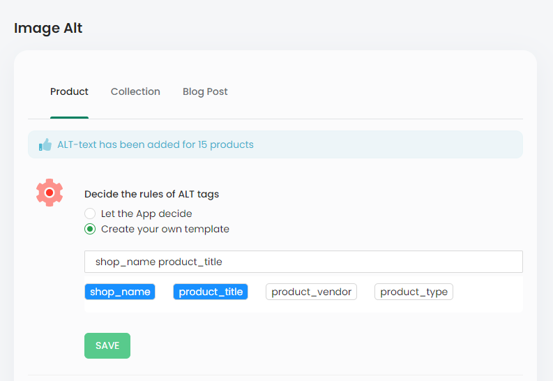Click the 'Image Alt' page heading
The height and width of the screenshot is (381, 553).
pos(48,28)
